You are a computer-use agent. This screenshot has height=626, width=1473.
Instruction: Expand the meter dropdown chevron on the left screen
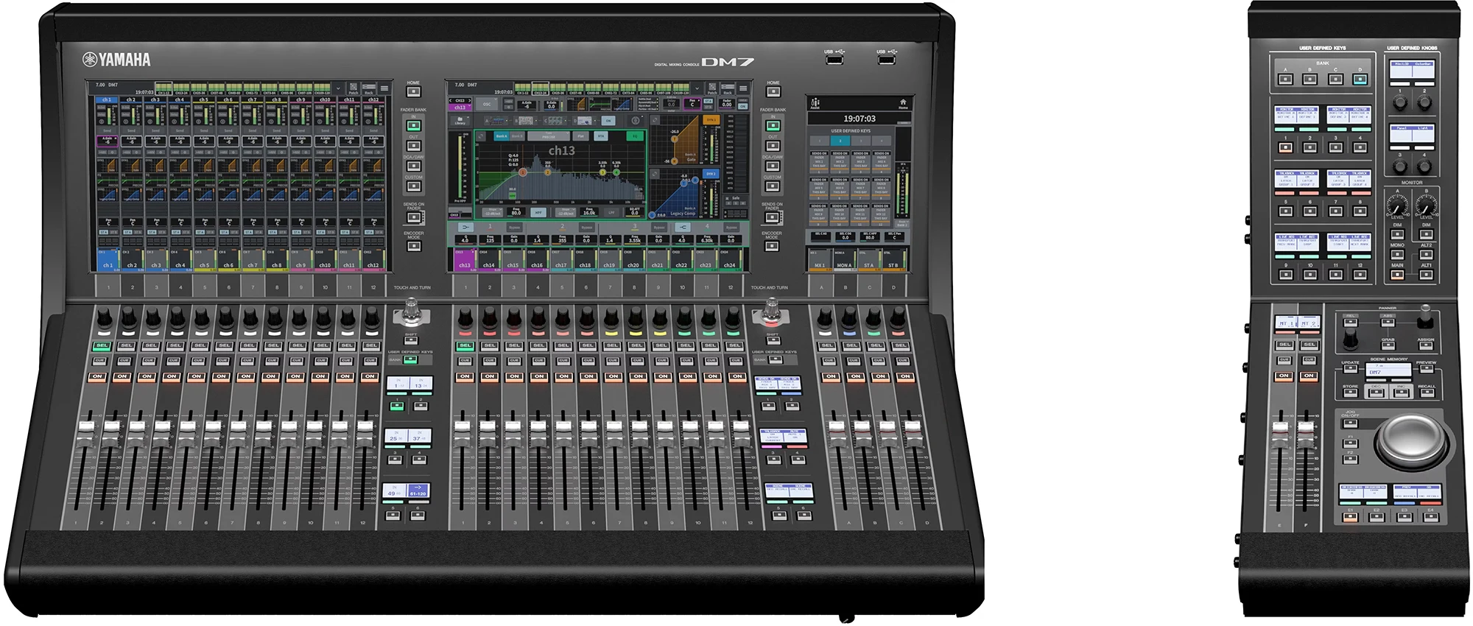338,88
